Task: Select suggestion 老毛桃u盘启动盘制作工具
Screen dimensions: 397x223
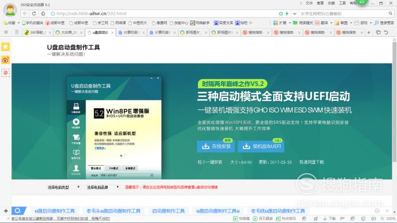Action: (x=278, y=211)
